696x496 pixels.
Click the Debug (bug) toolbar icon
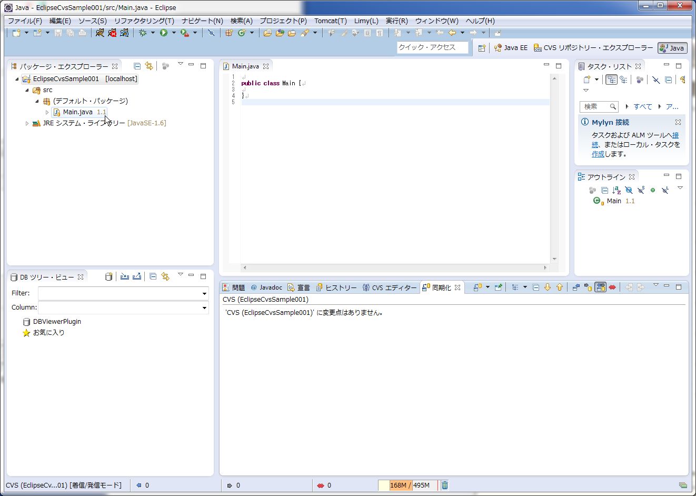pos(143,33)
